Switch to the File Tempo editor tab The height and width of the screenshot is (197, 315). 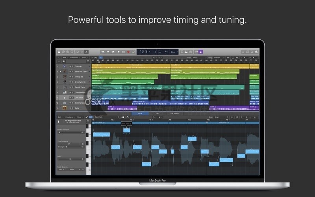174,113
